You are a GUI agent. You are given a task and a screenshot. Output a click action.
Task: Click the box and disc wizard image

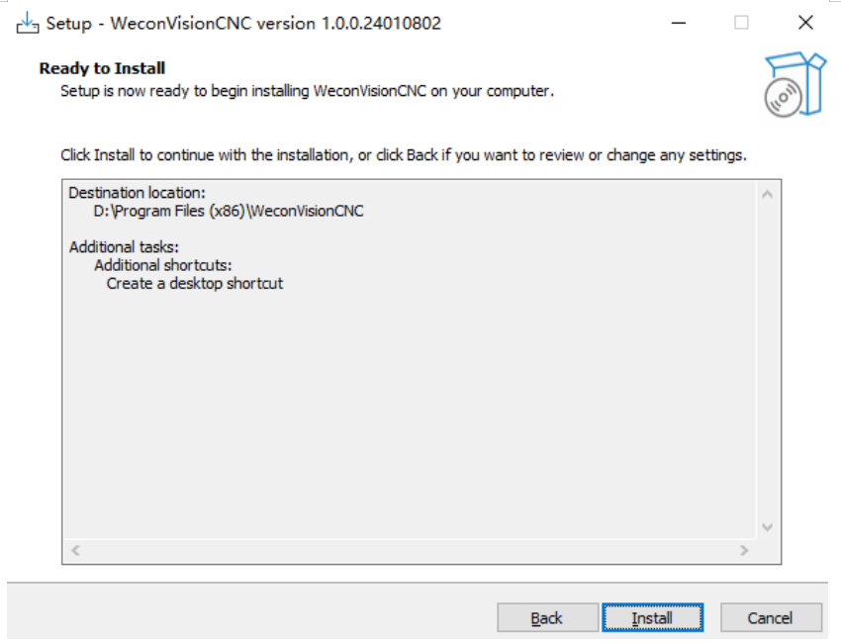[794, 85]
